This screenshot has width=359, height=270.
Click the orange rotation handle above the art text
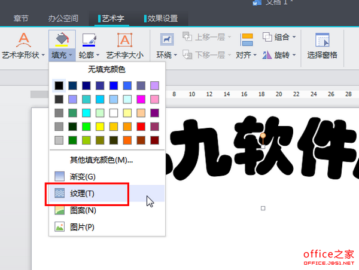[x=263, y=136]
